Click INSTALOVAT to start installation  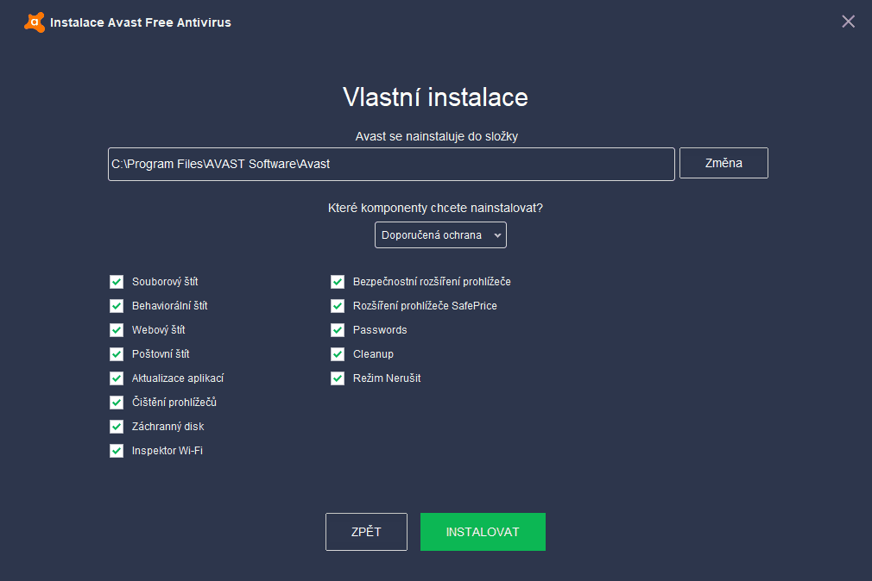pyautogui.click(x=483, y=531)
